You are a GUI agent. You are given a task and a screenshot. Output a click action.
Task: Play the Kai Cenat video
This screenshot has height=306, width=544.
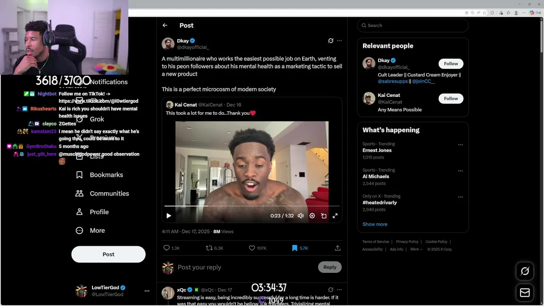pyautogui.click(x=169, y=216)
